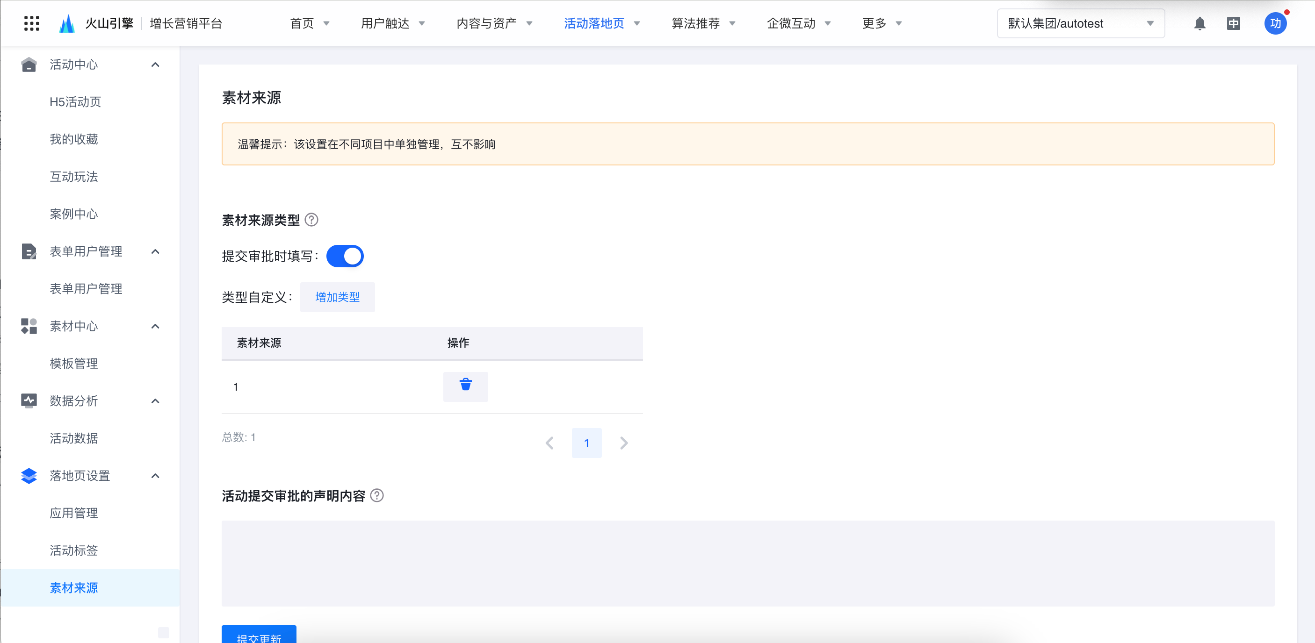Collapse the 活动中心 section
This screenshot has height=643, width=1315.
tap(156, 65)
